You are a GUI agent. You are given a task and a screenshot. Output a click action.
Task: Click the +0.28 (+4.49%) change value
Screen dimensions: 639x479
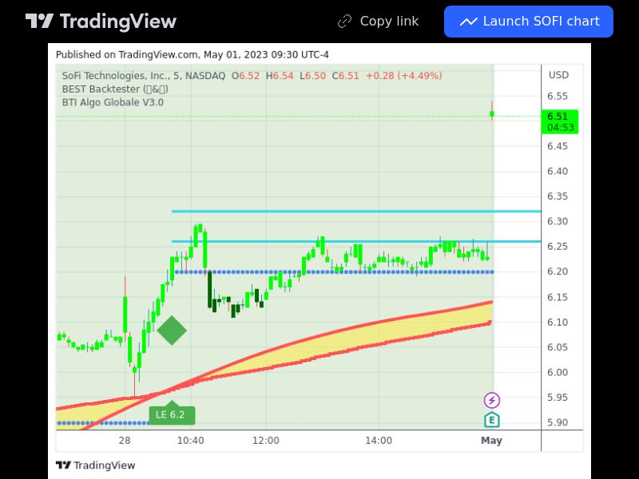[404, 76]
